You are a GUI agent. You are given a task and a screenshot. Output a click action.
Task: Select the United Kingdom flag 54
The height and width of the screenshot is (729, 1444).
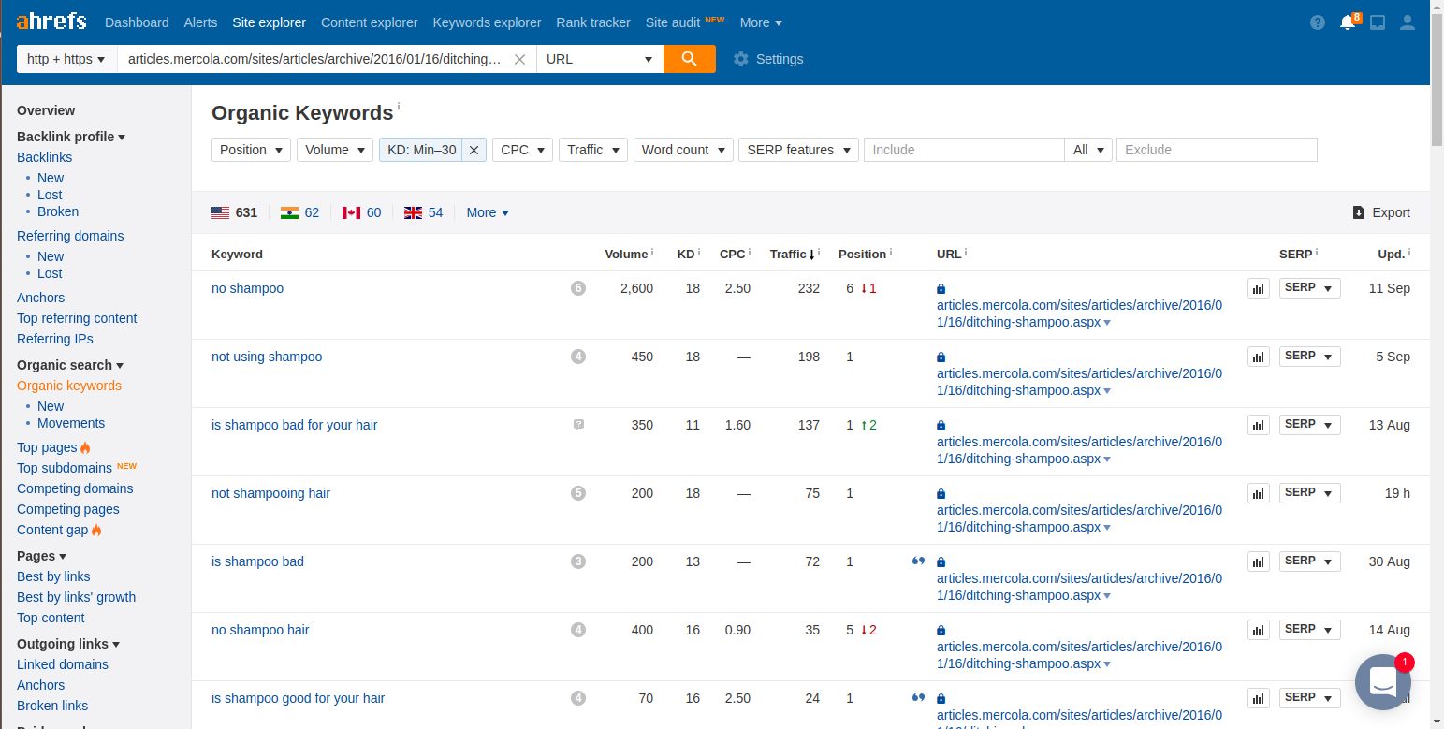[423, 212]
